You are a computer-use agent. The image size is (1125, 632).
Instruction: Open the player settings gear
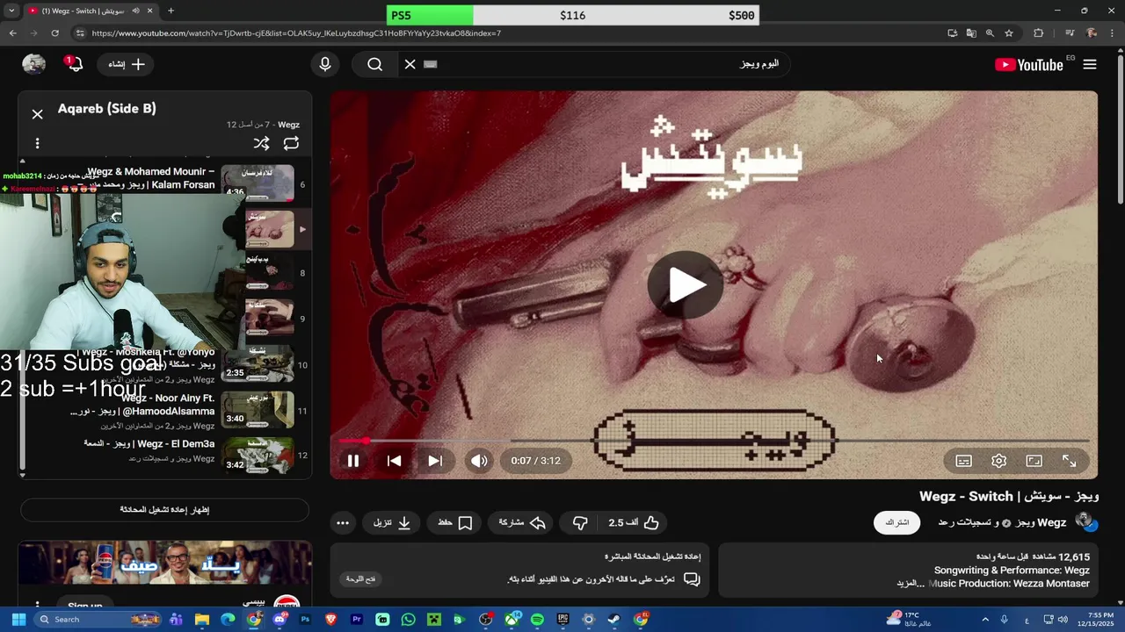[x=998, y=461]
